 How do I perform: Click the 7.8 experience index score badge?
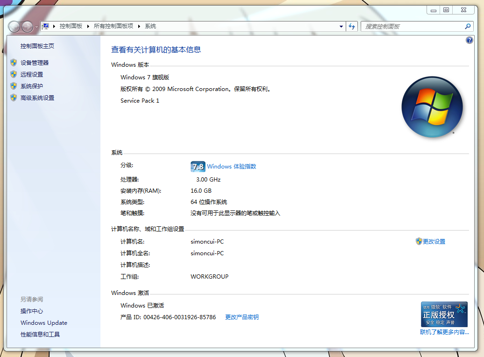(198, 167)
